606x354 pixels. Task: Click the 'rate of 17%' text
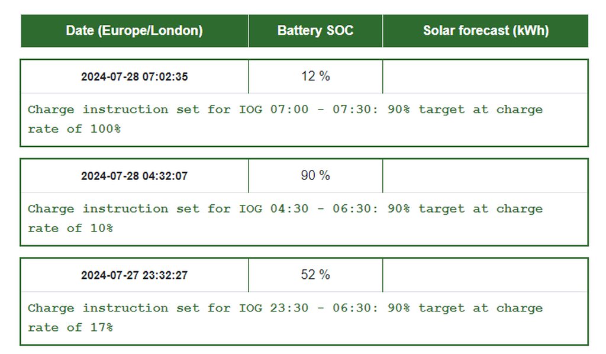click(x=70, y=328)
